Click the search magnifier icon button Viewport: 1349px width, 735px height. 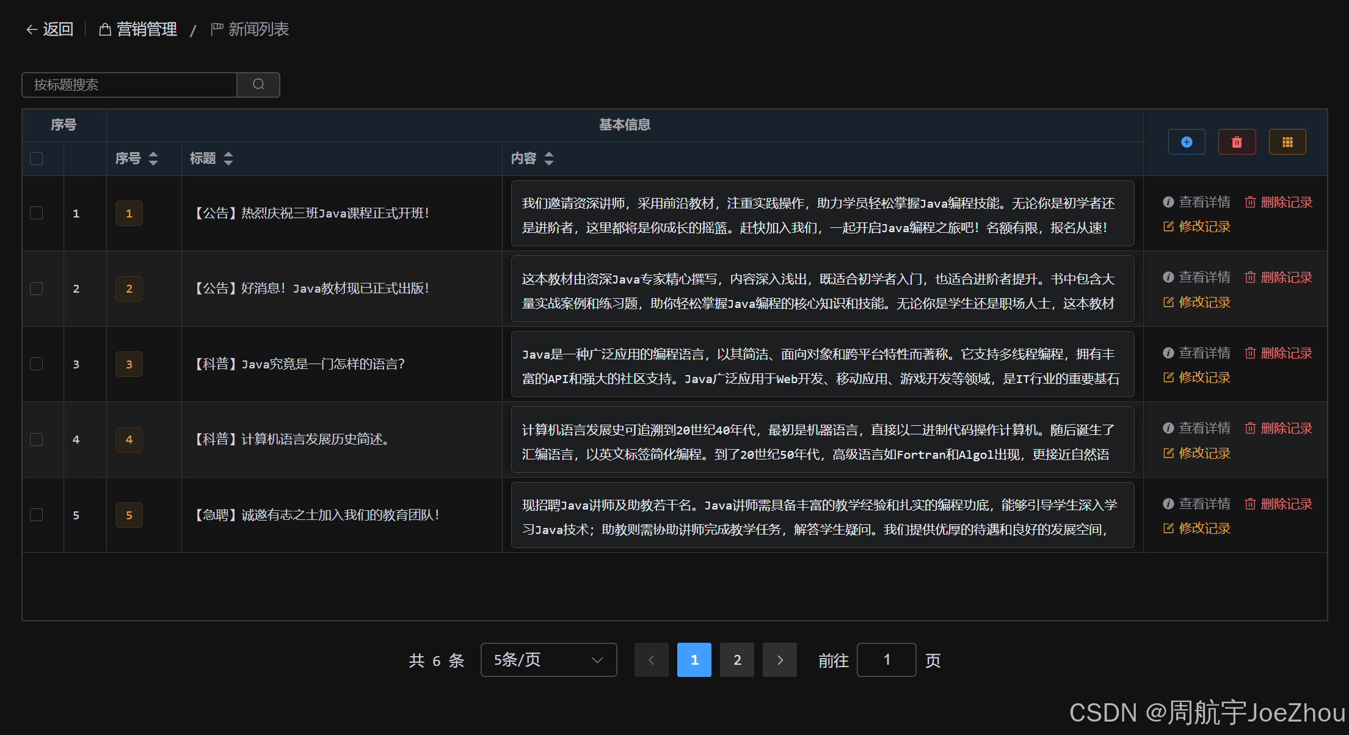pyautogui.click(x=258, y=84)
